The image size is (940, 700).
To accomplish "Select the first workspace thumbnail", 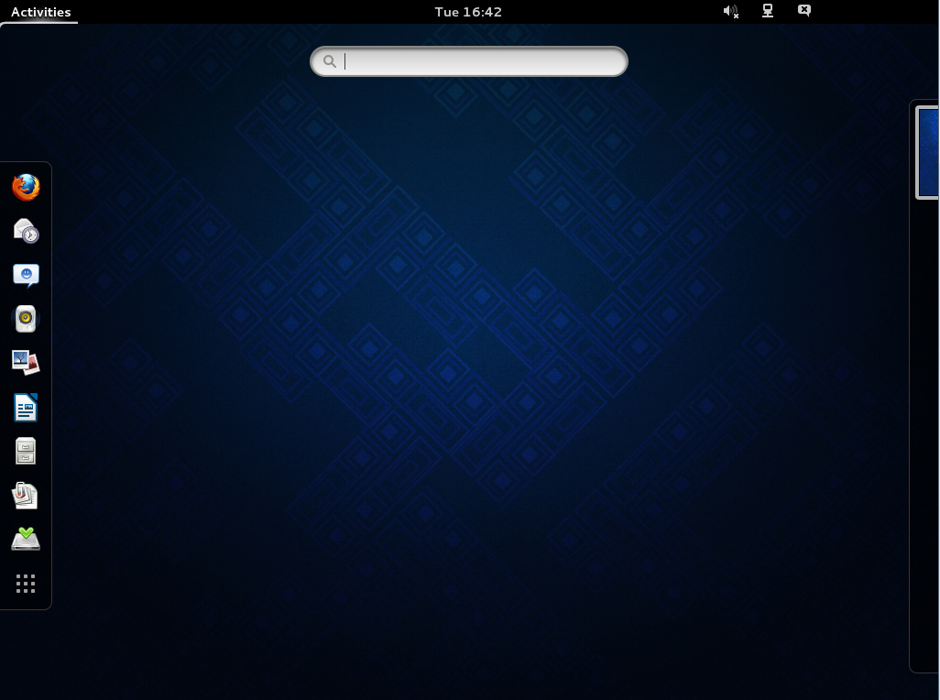I will (928, 153).
